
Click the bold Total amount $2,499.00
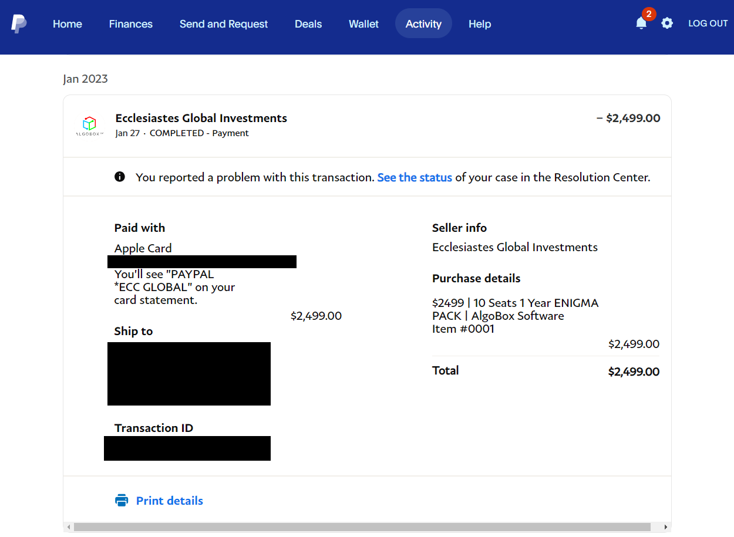[x=634, y=371]
